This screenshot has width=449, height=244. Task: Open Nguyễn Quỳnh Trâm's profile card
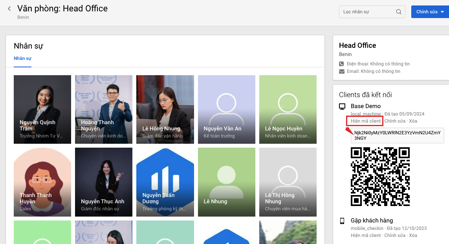(x=42, y=109)
